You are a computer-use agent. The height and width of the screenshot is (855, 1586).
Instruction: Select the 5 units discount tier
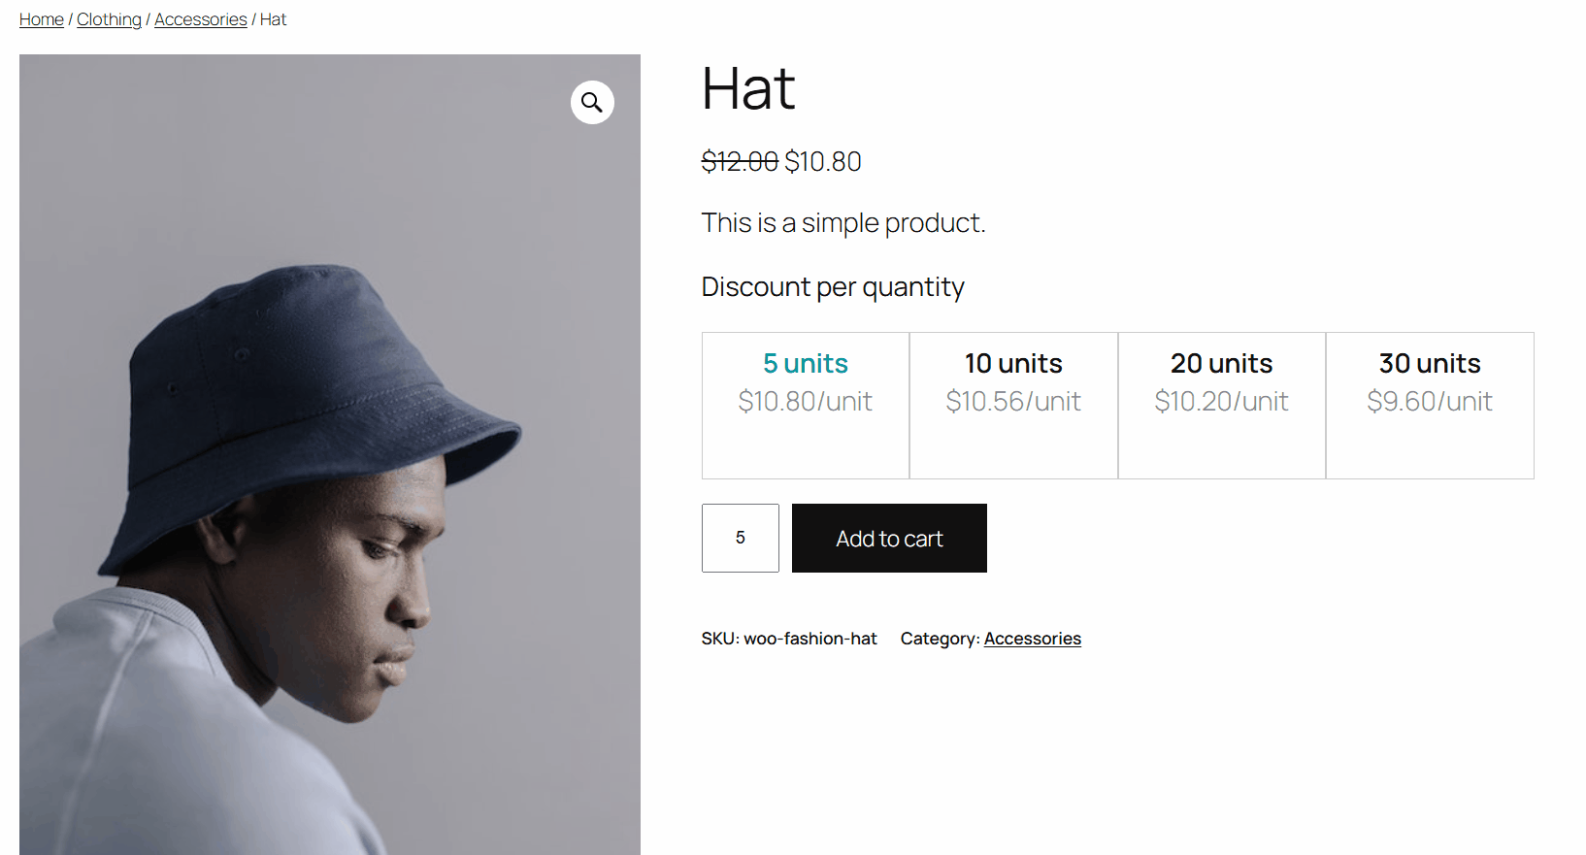click(806, 405)
